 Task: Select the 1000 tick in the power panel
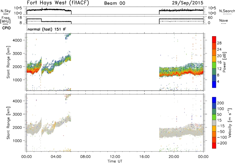17,80
